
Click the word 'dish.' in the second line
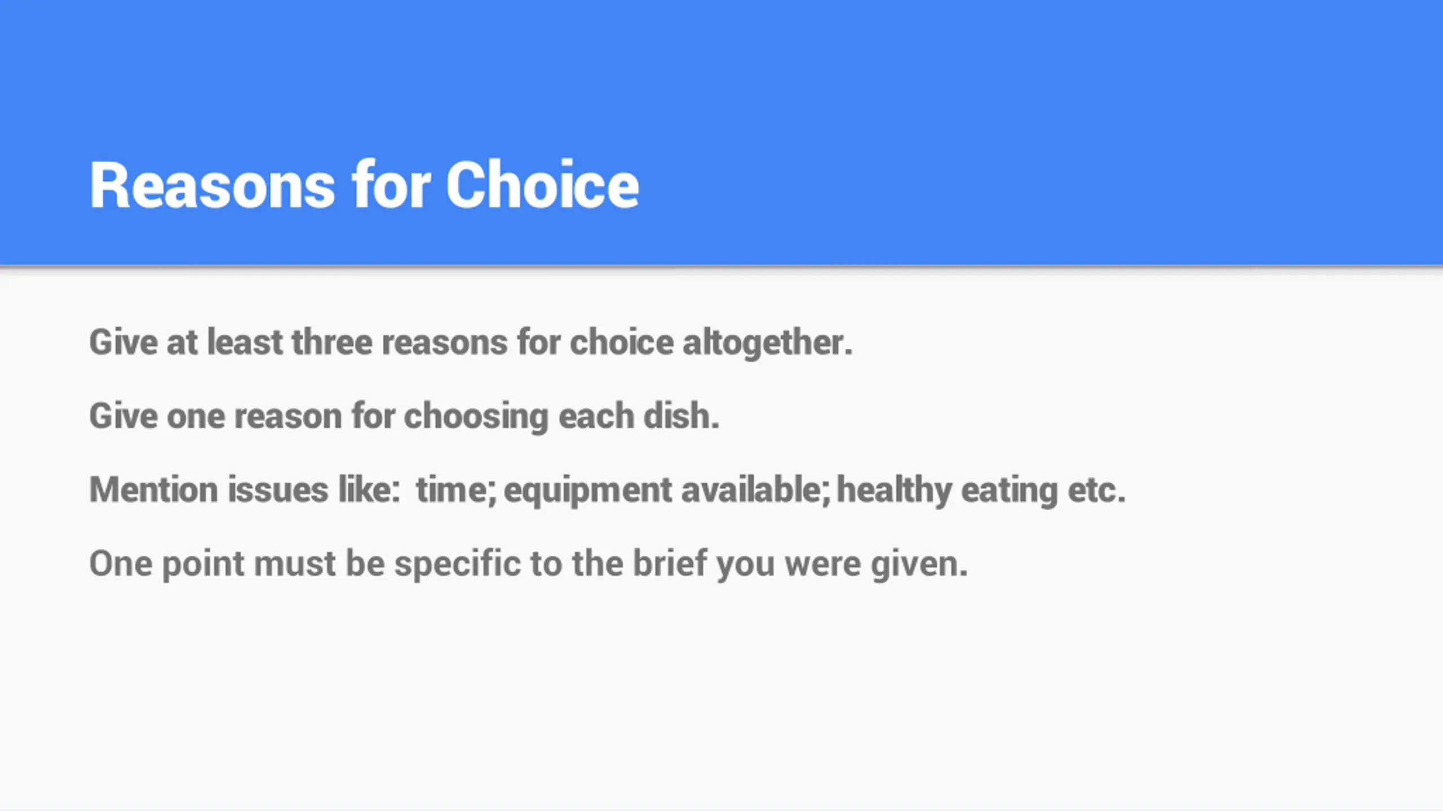(681, 416)
